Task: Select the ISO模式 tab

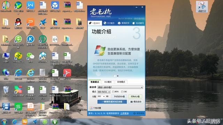Action: [108, 82]
